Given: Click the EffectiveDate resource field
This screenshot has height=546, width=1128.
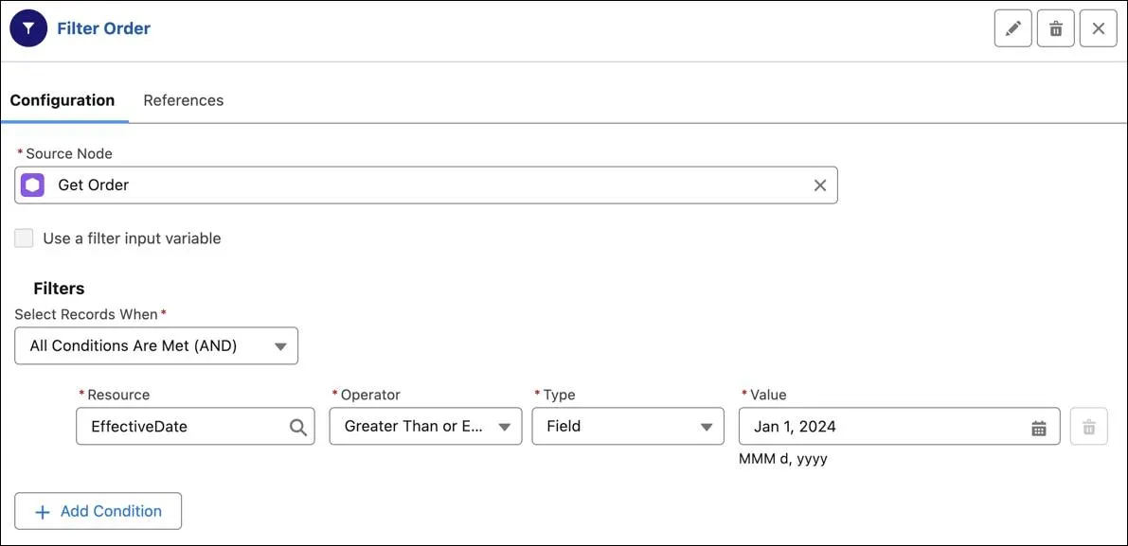Looking at the screenshot, I should (x=195, y=426).
